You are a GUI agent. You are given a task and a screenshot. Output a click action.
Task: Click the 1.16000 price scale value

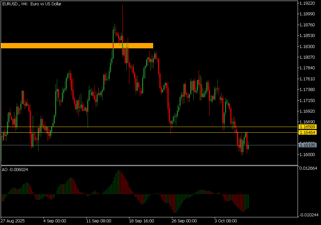307,154
